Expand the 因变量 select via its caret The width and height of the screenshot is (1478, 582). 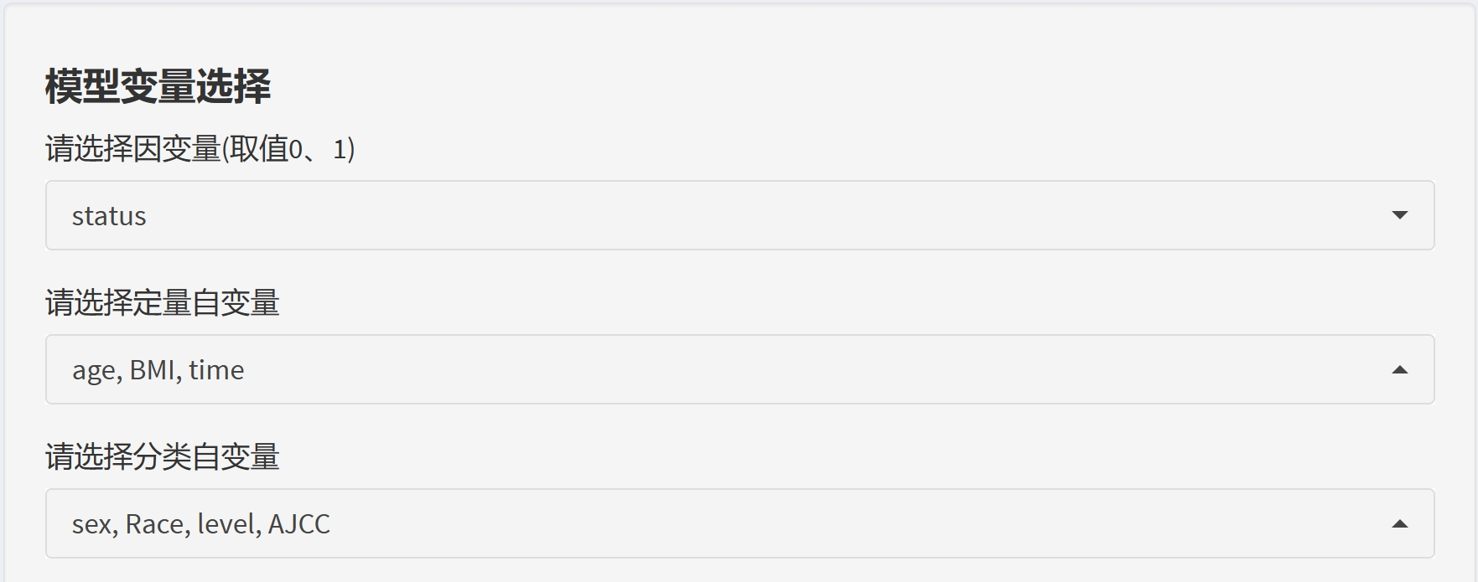pos(1399,215)
